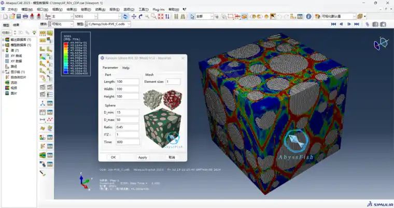Open the Plug-ins menu
Viewport: 394px width, 208px height.
(x=158, y=9)
